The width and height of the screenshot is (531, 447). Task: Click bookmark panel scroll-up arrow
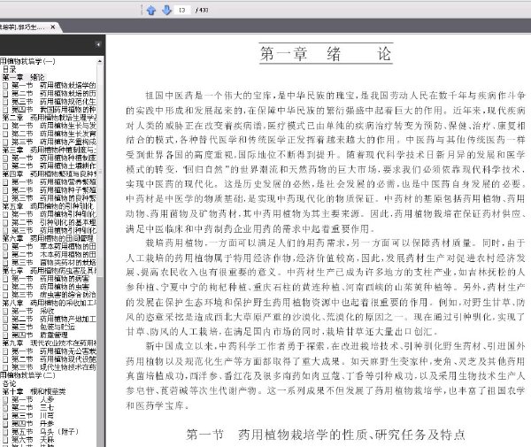click(99, 61)
